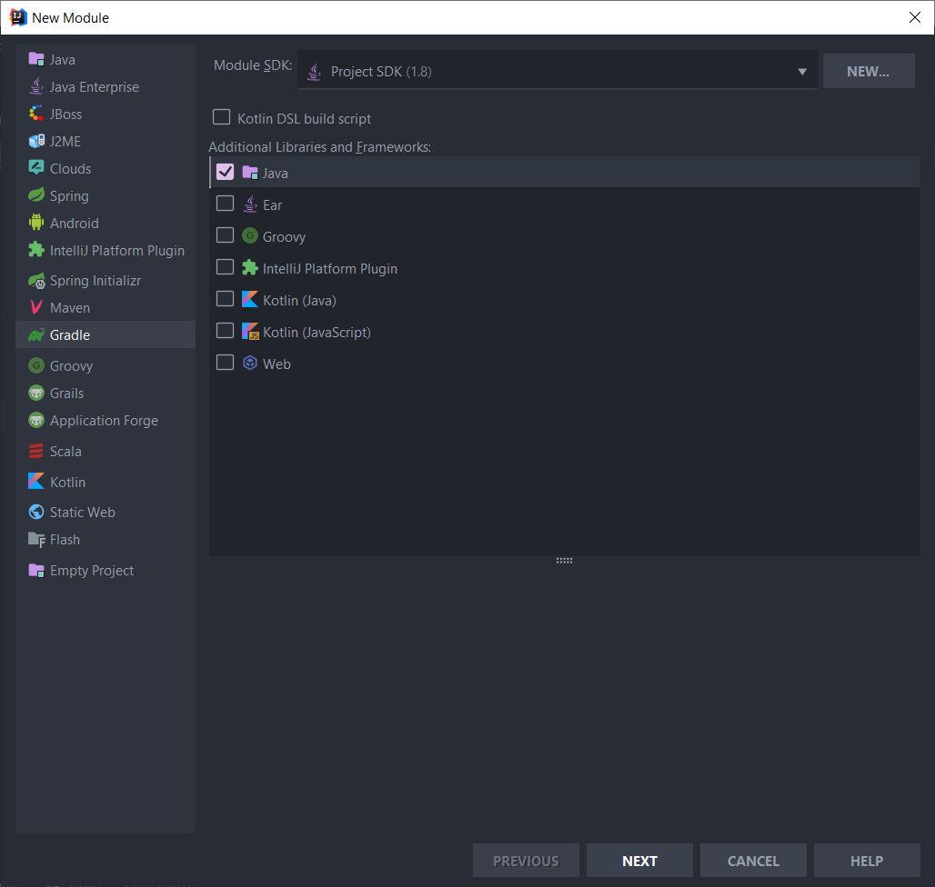Select the Static Web globe icon
The image size is (935, 887).
pos(36,512)
